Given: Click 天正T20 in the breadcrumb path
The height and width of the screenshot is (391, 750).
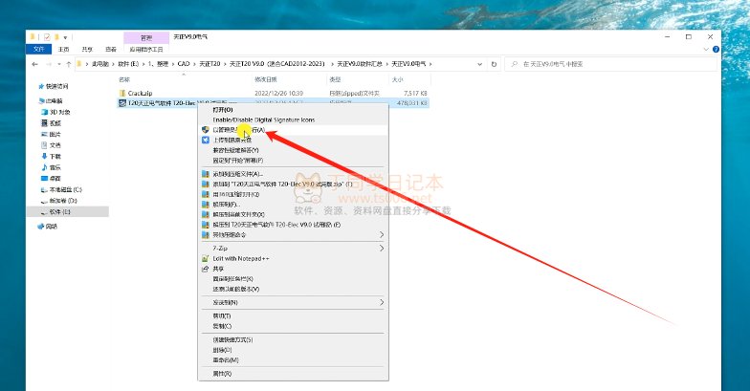Looking at the screenshot, I should (210, 63).
